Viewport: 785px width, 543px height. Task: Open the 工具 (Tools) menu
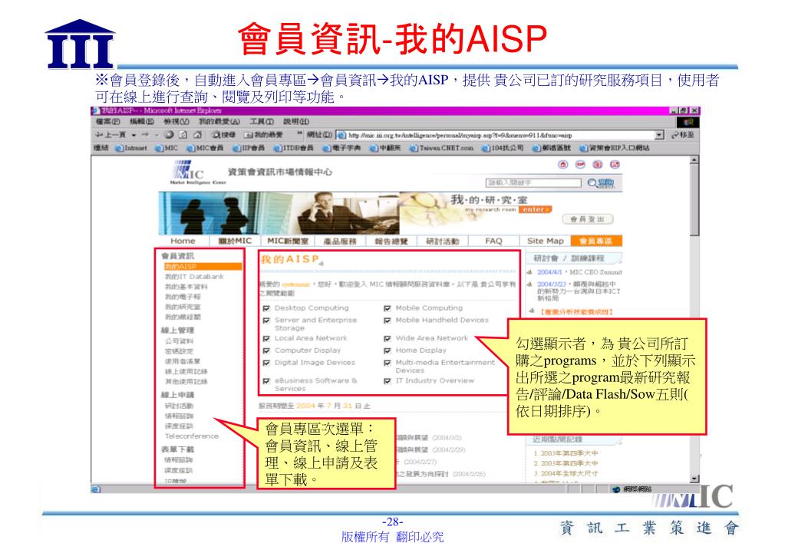pos(262,122)
